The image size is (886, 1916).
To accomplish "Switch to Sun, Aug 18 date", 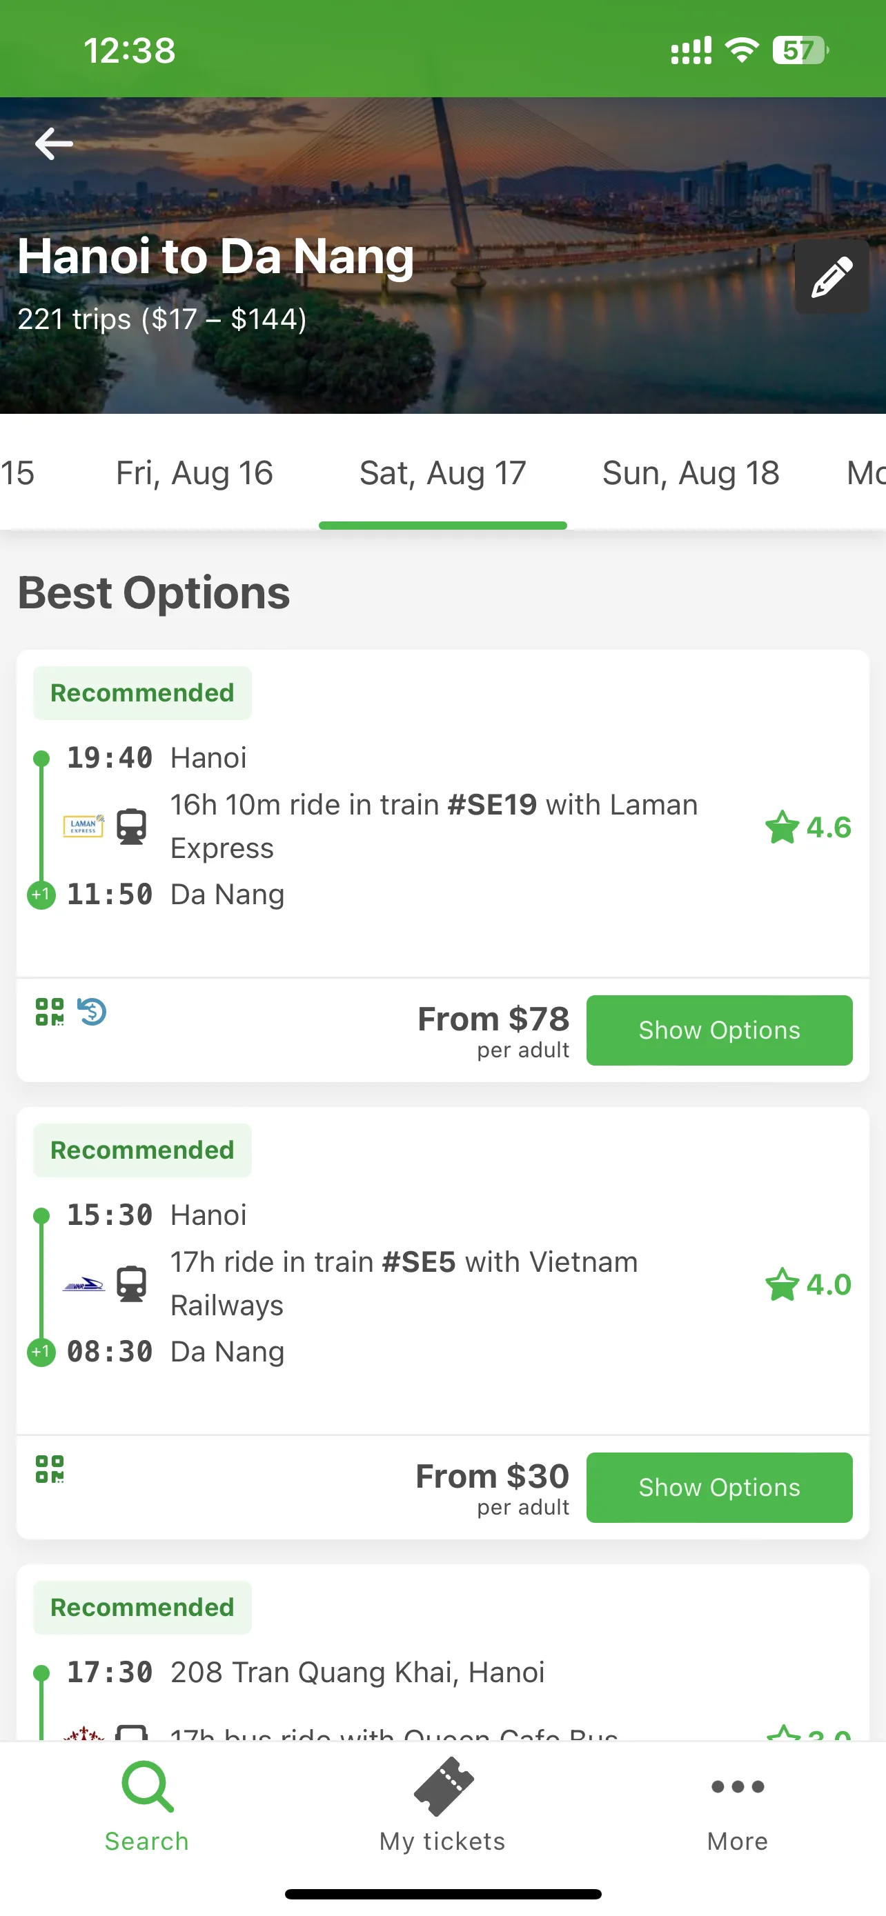I will point(690,473).
